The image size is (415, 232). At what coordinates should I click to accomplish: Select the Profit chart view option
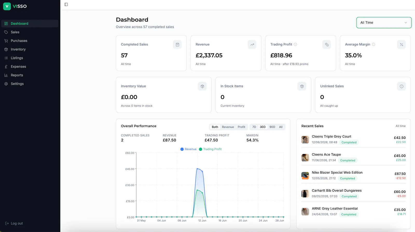[241, 127]
